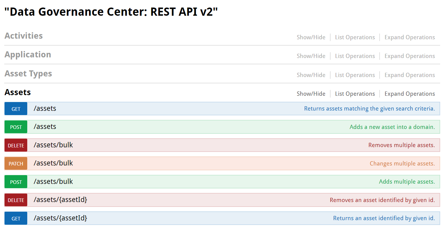
Task: Click 'Changes multiple assets.' description
Action: (402, 164)
